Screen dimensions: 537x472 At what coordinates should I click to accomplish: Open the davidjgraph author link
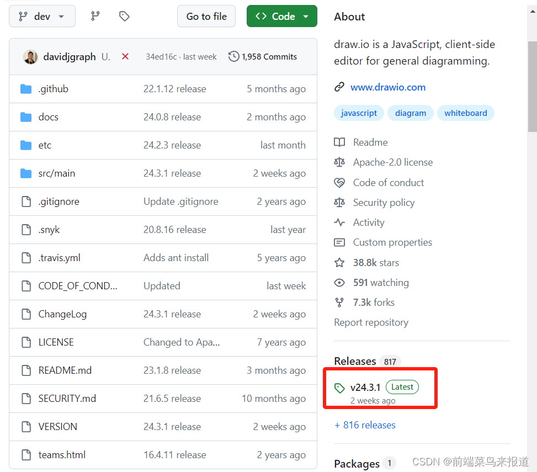coord(70,57)
